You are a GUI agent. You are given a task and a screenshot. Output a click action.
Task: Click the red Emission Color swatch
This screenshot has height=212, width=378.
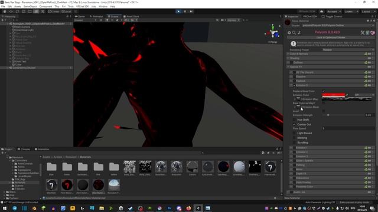point(333,95)
